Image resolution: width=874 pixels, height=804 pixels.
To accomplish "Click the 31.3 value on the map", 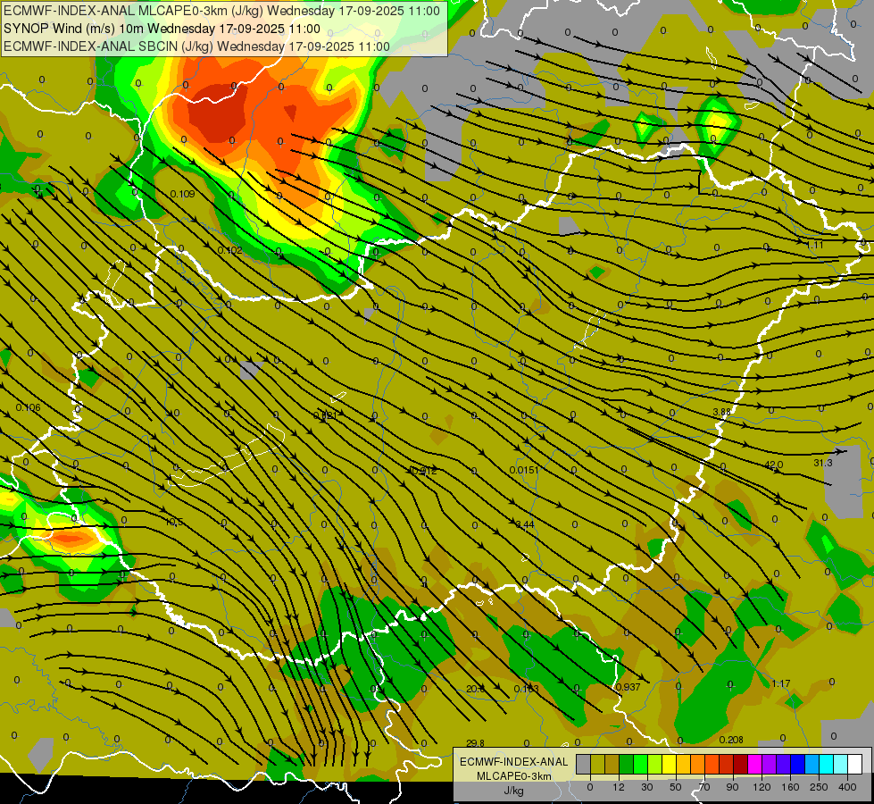I will 823,463.
